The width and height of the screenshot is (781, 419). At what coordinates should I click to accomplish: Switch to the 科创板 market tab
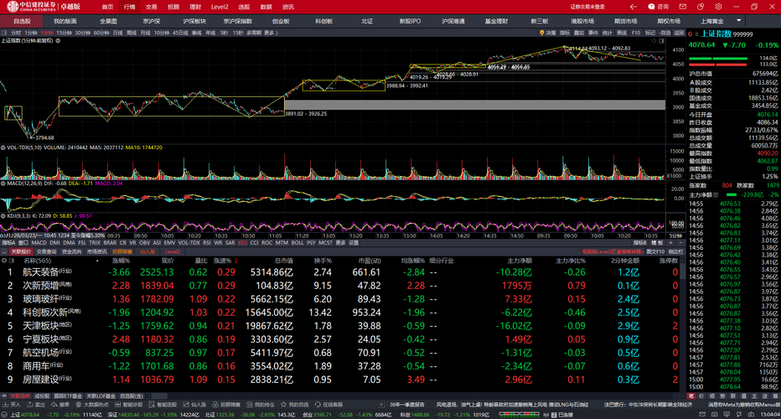click(x=323, y=20)
